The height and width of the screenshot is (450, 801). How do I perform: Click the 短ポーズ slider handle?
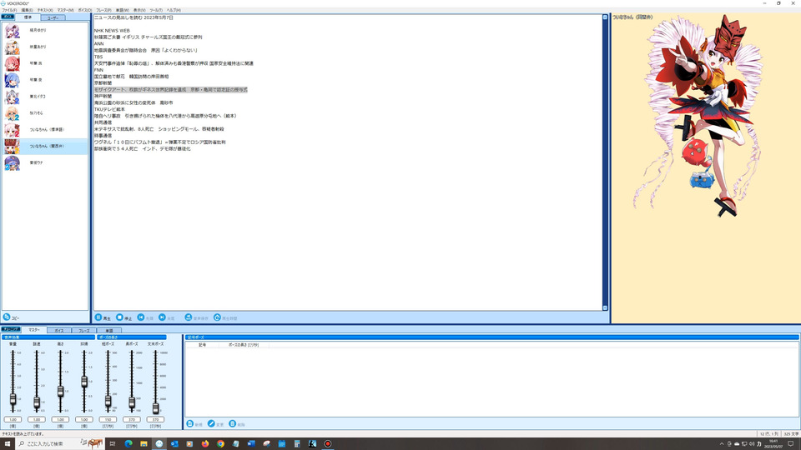tap(108, 402)
